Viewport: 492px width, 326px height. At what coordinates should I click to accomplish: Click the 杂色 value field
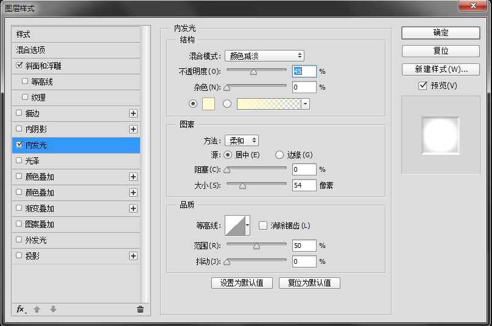point(304,87)
